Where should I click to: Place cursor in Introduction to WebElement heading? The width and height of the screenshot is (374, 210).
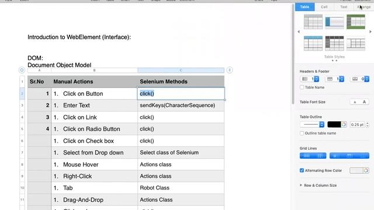(x=79, y=37)
